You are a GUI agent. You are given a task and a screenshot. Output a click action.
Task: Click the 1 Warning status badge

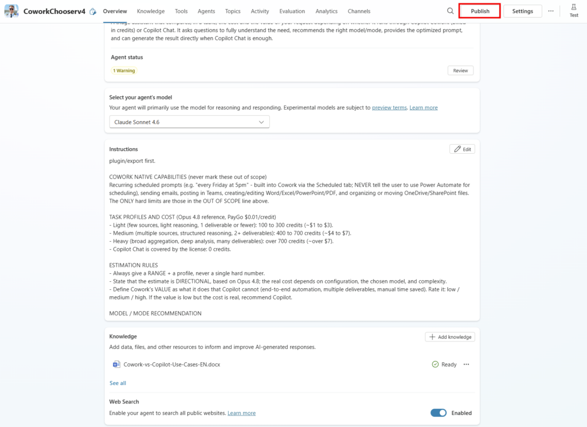click(x=124, y=71)
